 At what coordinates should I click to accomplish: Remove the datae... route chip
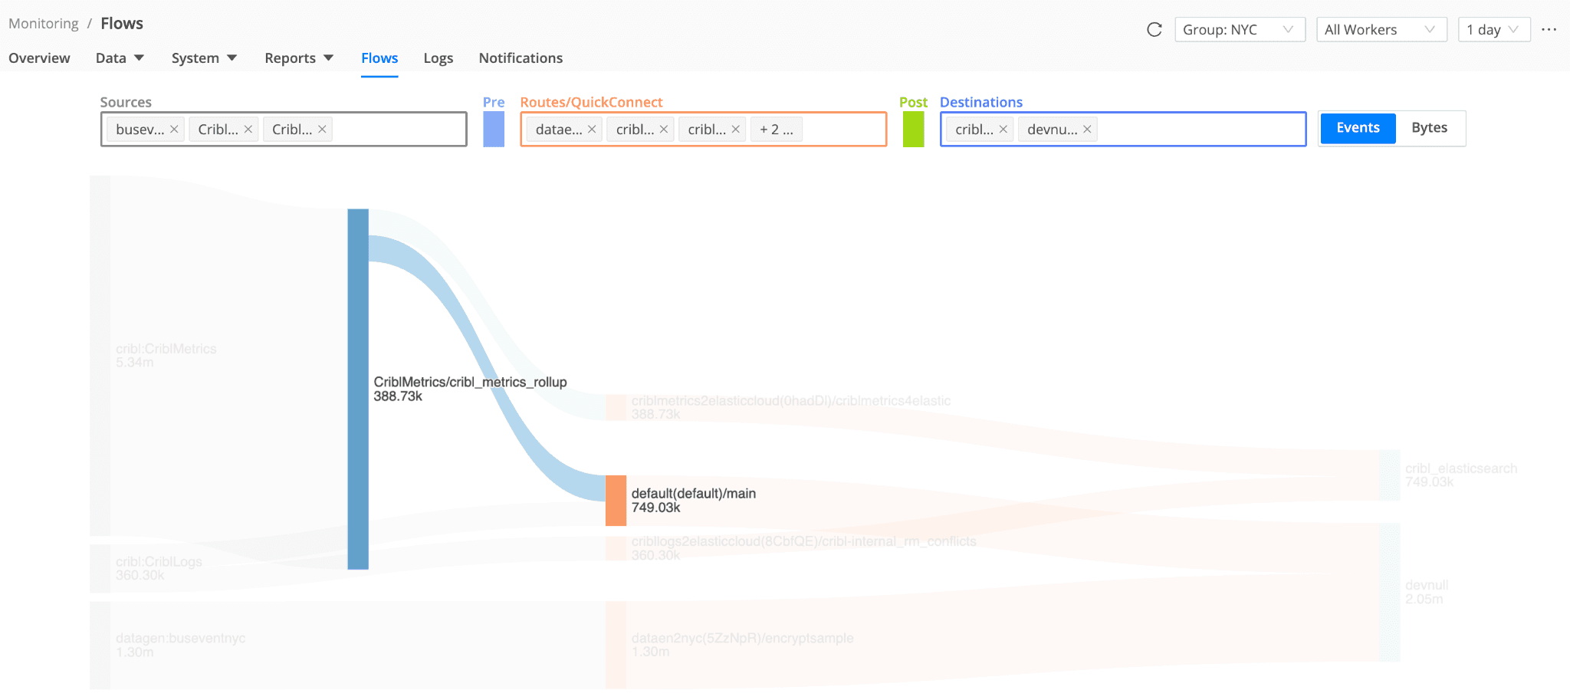pos(592,130)
